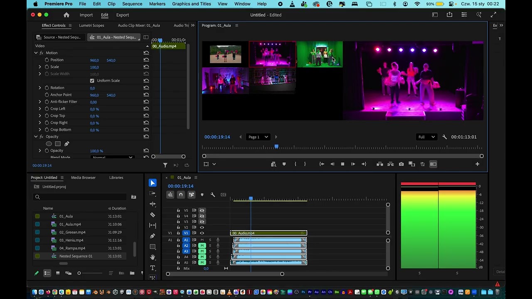
Task: Open the Markers menu
Action: [157, 4]
